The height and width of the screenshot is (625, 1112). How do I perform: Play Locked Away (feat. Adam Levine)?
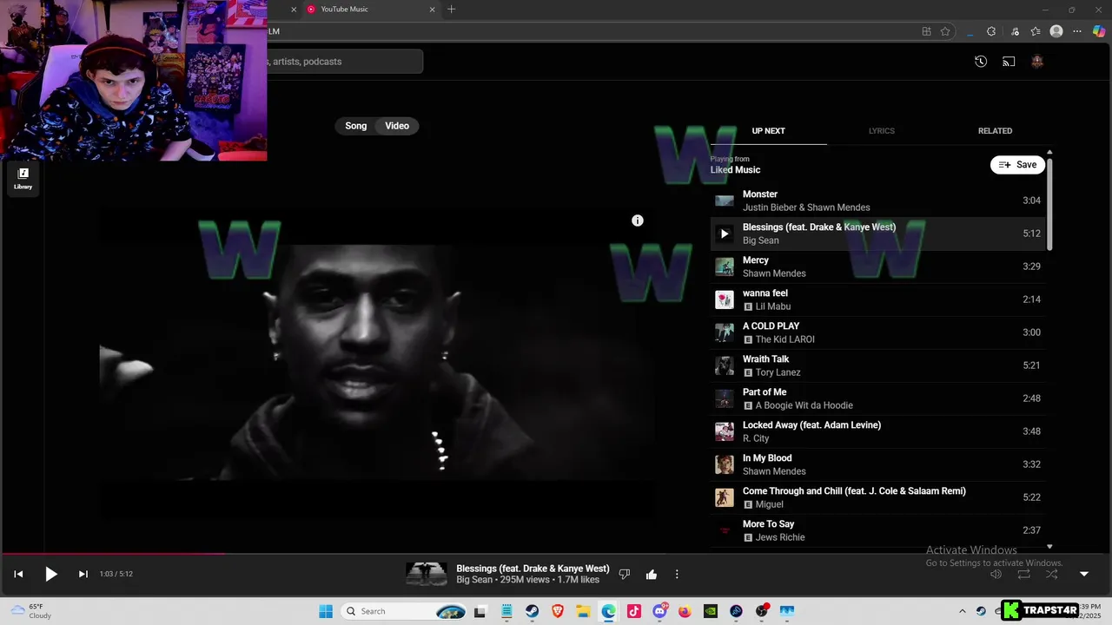click(877, 431)
